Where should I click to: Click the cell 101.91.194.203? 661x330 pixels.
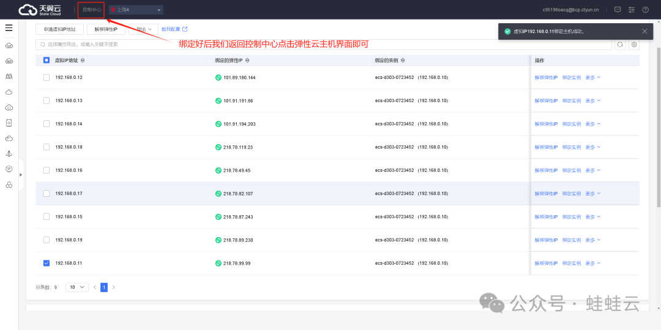pos(239,123)
